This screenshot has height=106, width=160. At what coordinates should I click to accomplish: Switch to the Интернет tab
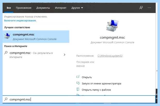click(x=61, y=8)
